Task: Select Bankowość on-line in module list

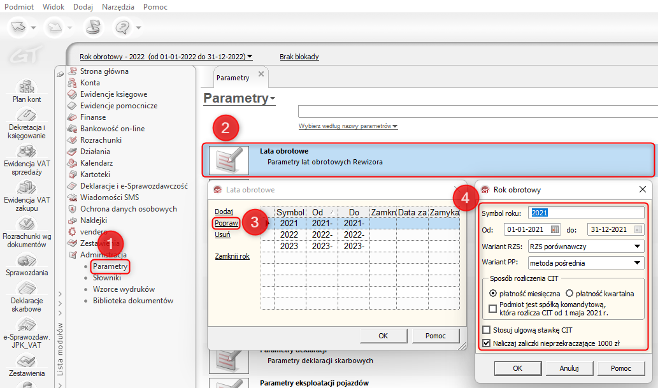Action: click(x=112, y=129)
